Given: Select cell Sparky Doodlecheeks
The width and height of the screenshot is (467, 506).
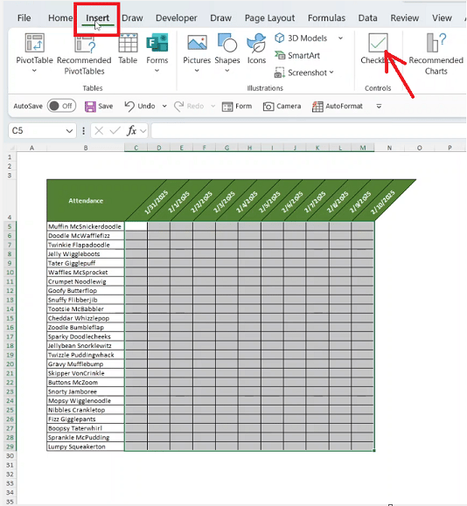Looking at the screenshot, I should click(86, 336).
